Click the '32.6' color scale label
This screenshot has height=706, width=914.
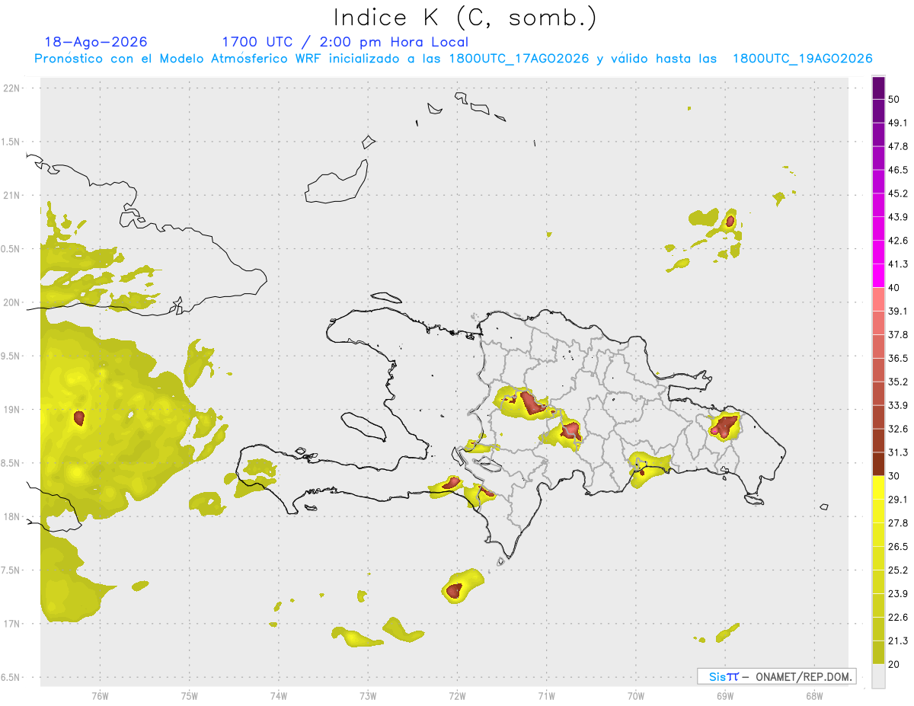point(898,429)
